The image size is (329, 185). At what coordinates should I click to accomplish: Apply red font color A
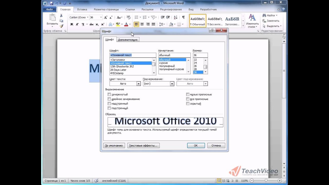126,24
